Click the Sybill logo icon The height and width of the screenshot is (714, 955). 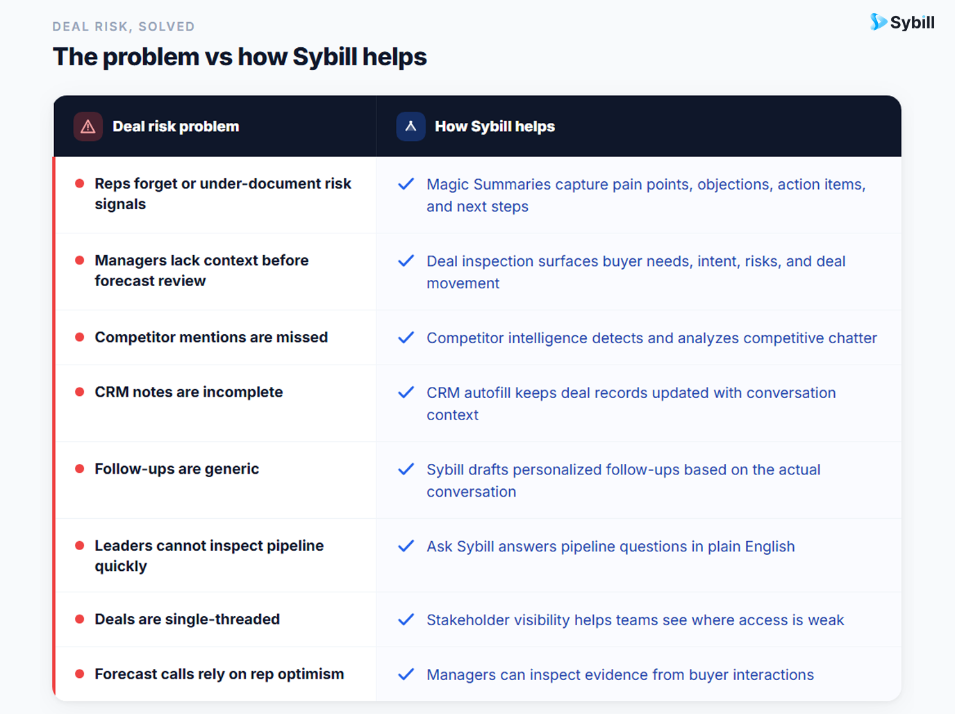(878, 22)
